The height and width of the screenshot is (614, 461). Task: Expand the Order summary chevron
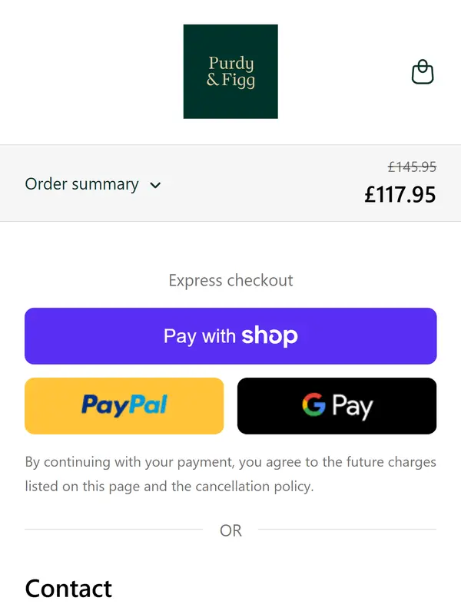tap(155, 185)
